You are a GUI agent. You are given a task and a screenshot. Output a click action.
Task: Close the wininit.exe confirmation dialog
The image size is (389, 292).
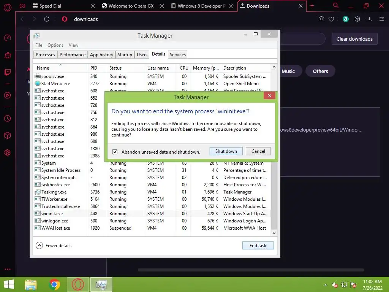tap(269, 95)
